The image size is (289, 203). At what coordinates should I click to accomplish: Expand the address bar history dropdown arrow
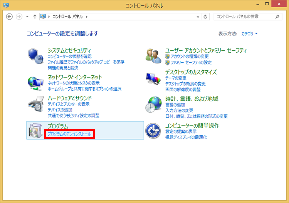tap(198, 17)
